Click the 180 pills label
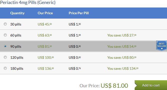167x90 pixels. (x=17, y=68)
